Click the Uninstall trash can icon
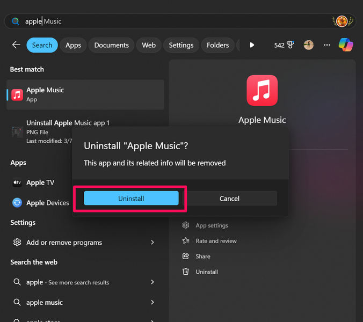The width and height of the screenshot is (363, 322). [186, 272]
